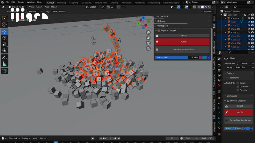The width and height of the screenshot is (255, 143).
Task: Disable Cube.006 in renders
Action: click(x=252, y=43)
